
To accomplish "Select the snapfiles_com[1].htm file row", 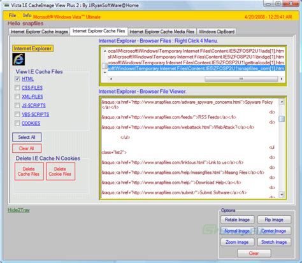I will pos(196,68).
